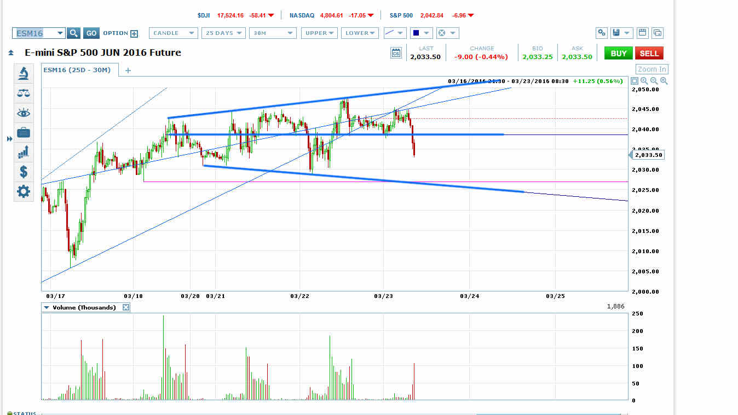
Task: Open the UPPER studies dropdown
Action: [x=319, y=33]
